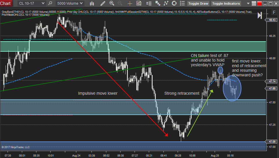The height and width of the screenshot is (158, 279).
Task: Click the Aug 25 date label
Action: [x=215, y=155]
